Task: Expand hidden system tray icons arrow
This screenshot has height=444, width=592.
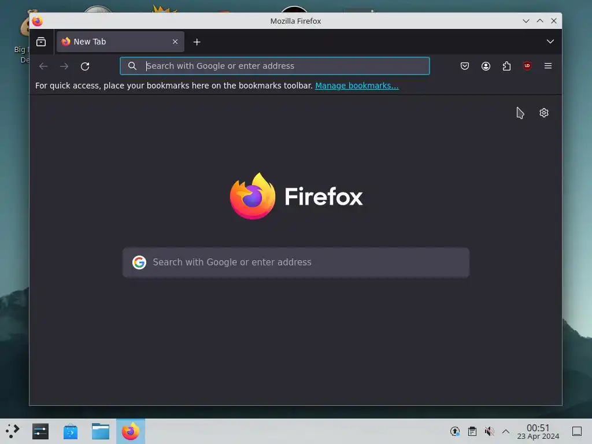Action: 506,431
